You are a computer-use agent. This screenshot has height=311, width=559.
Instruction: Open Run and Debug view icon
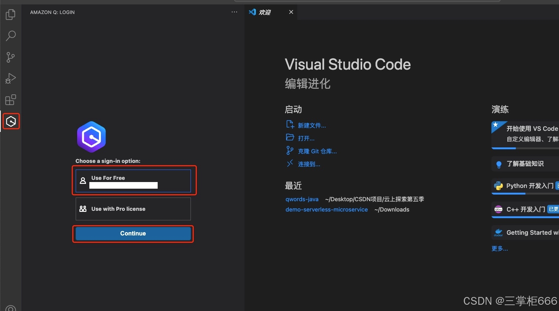(x=11, y=78)
